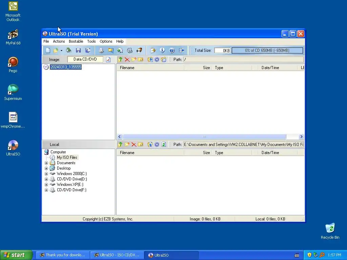Click Extract icon in image pane toolbar

(x=150, y=60)
